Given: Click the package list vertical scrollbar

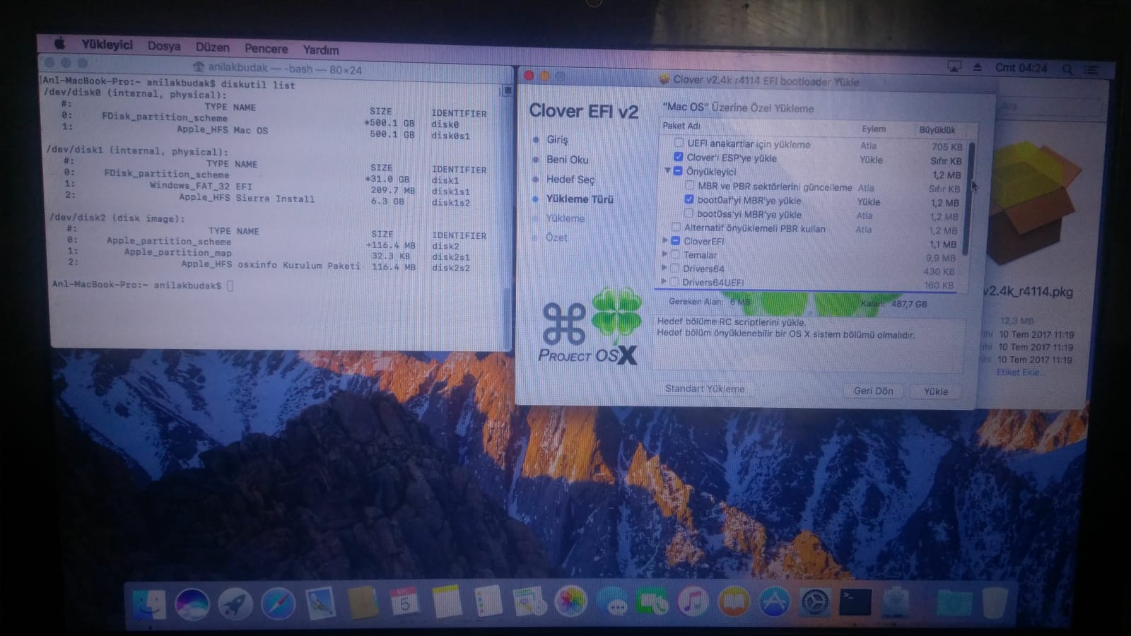Looking at the screenshot, I should (971, 198).
